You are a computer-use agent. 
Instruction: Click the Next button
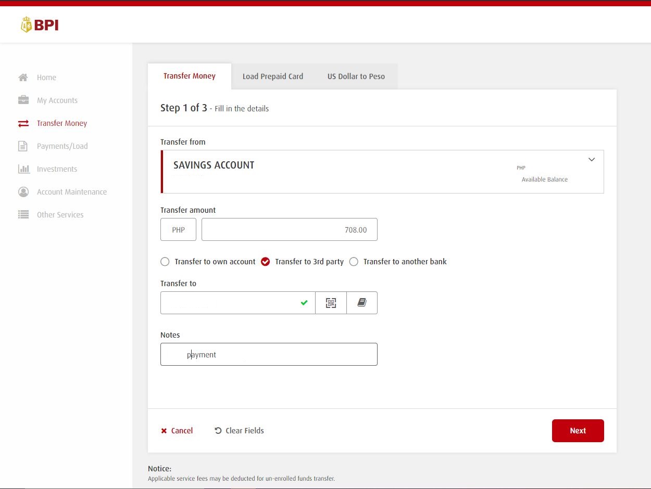tap(578, 431)
